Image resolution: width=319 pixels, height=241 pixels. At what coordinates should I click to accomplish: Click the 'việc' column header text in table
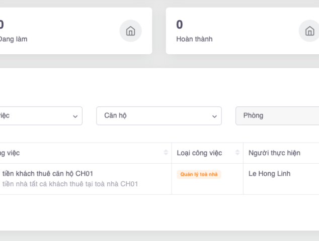10,153
